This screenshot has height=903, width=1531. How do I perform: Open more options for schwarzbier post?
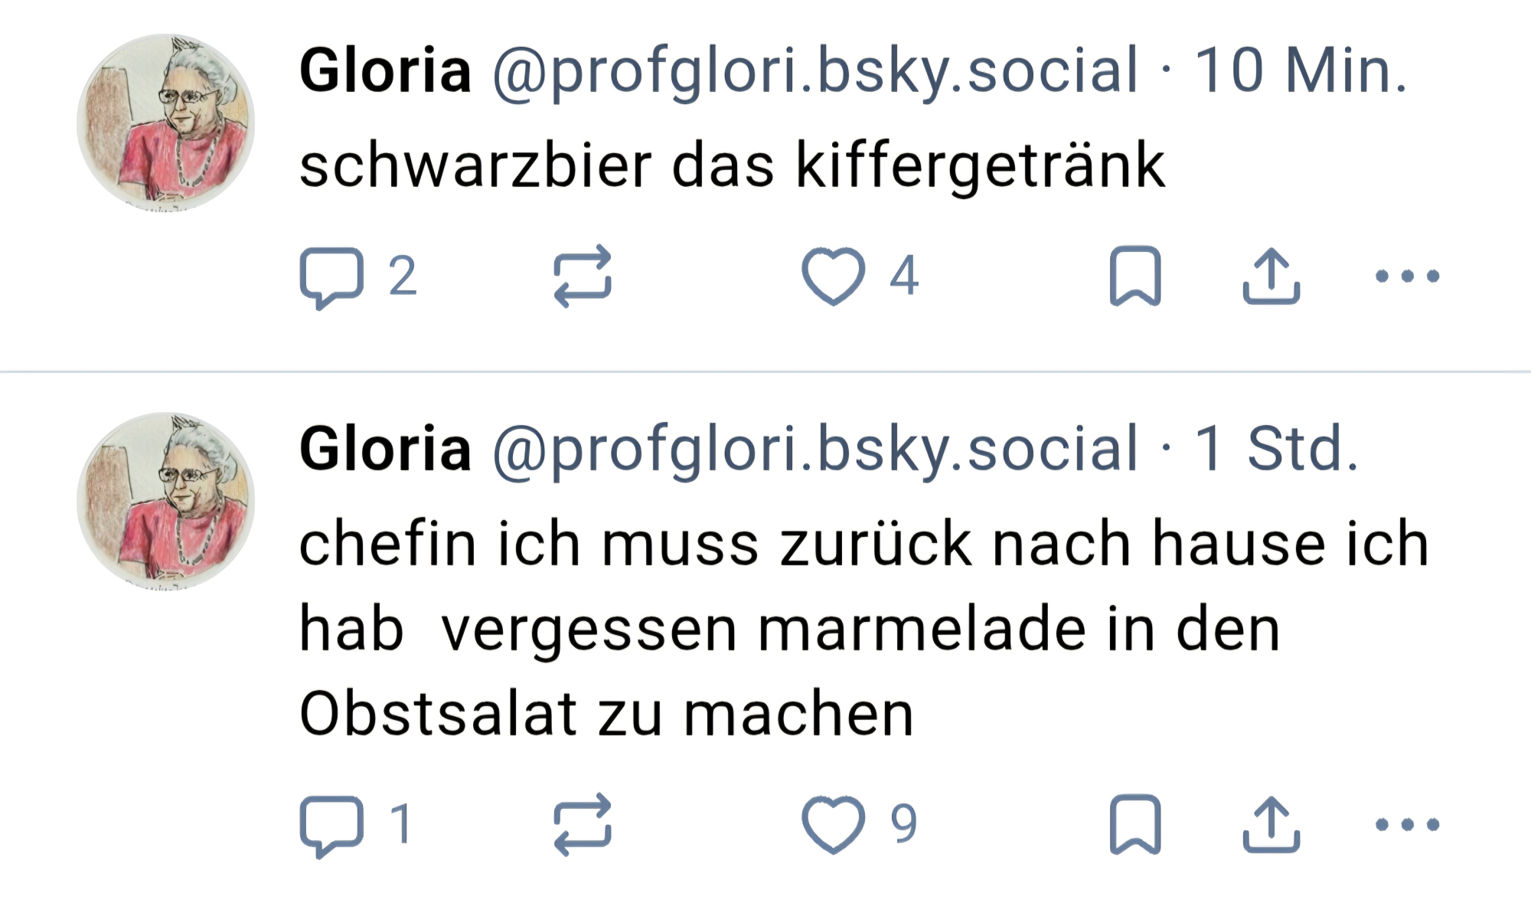pyautogui.click(x=1407, y=276)
